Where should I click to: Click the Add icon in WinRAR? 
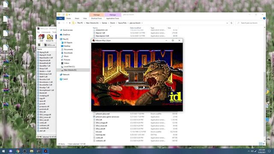(x=41, y=38)
